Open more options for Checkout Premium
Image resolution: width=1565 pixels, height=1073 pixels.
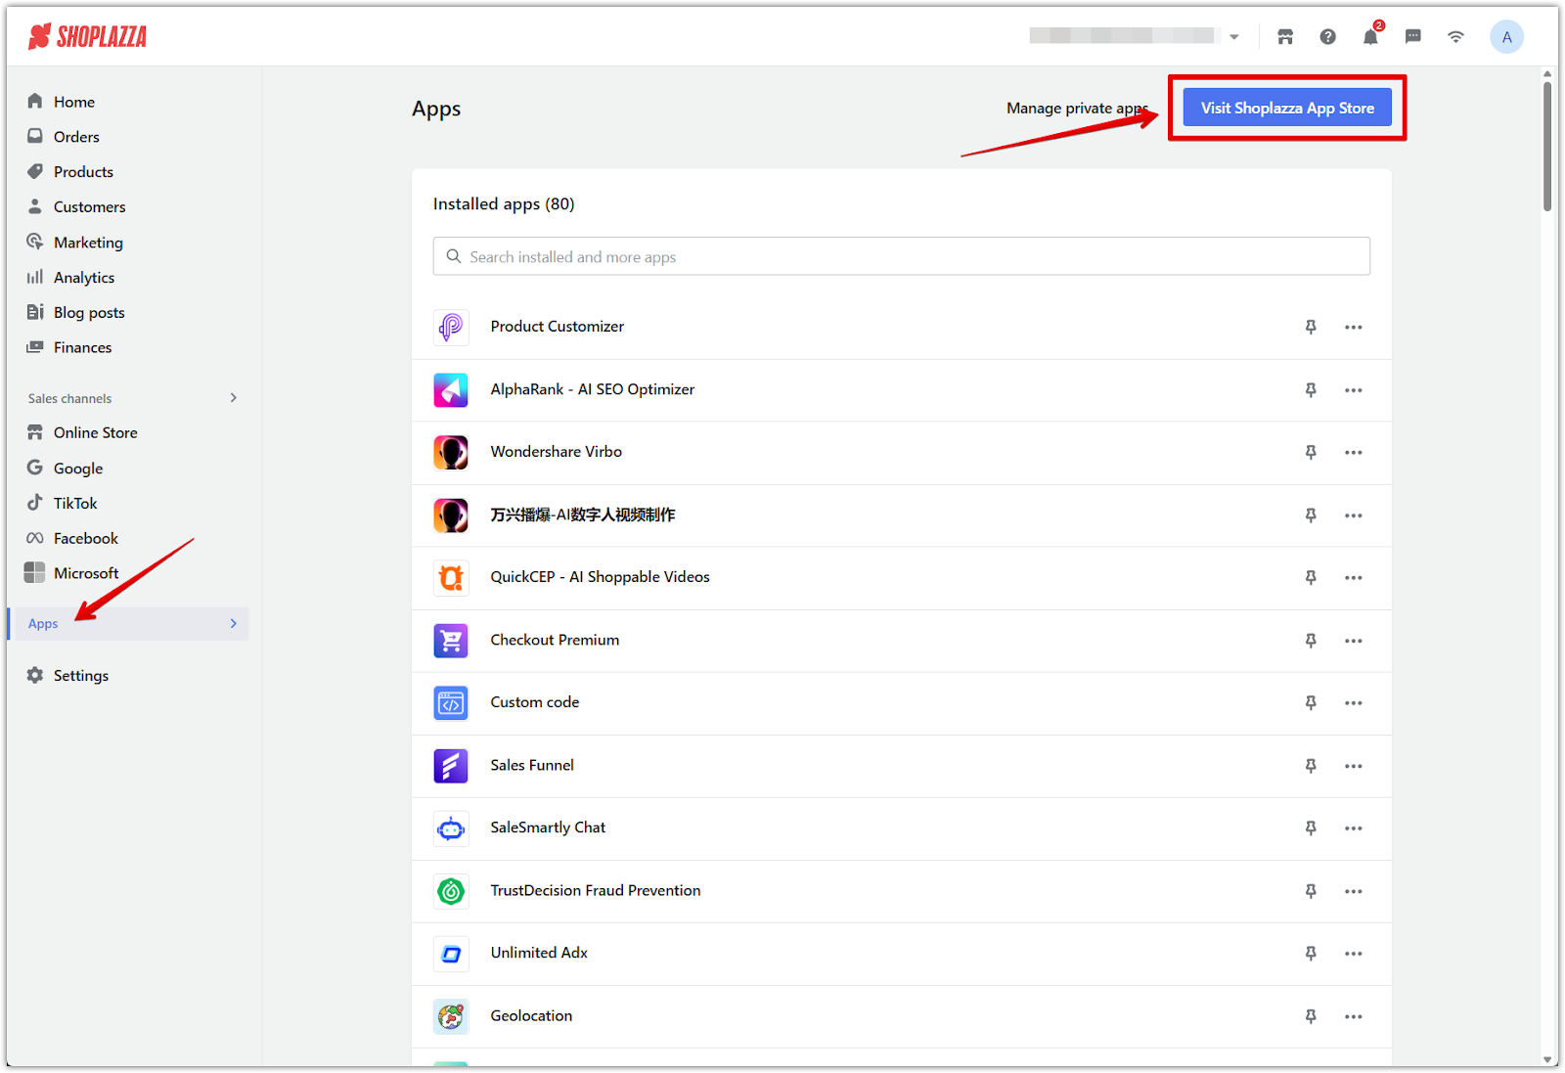1353,641
